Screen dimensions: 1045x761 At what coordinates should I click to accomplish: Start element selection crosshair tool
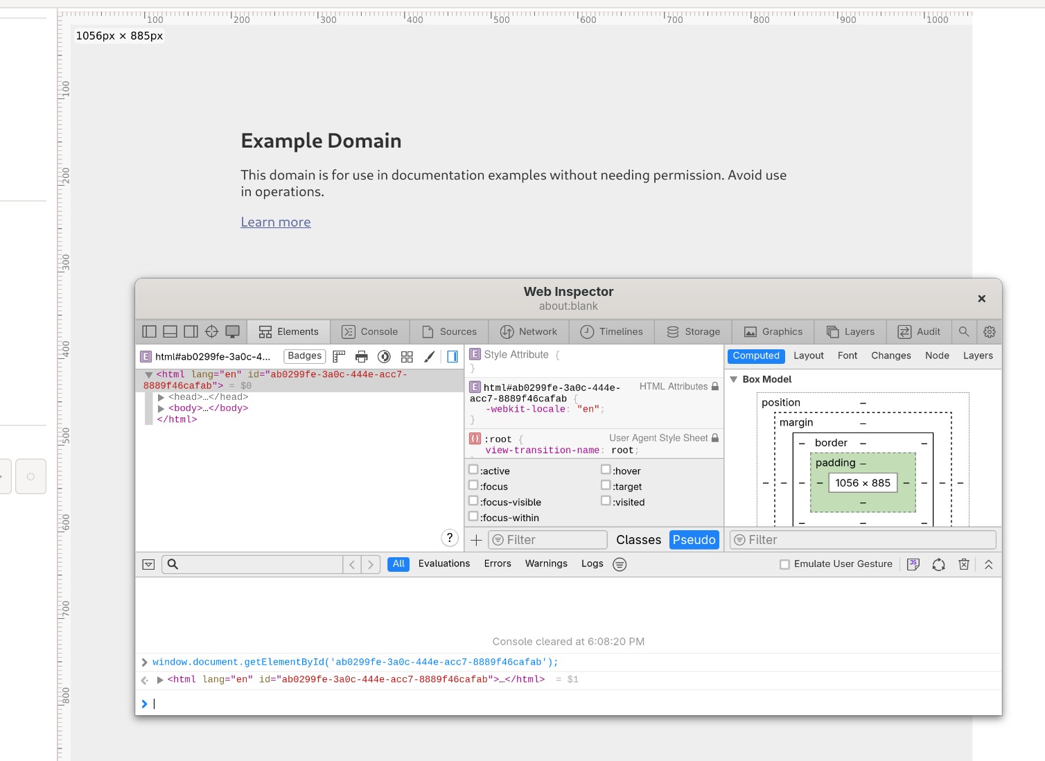[x=212, y=332]
